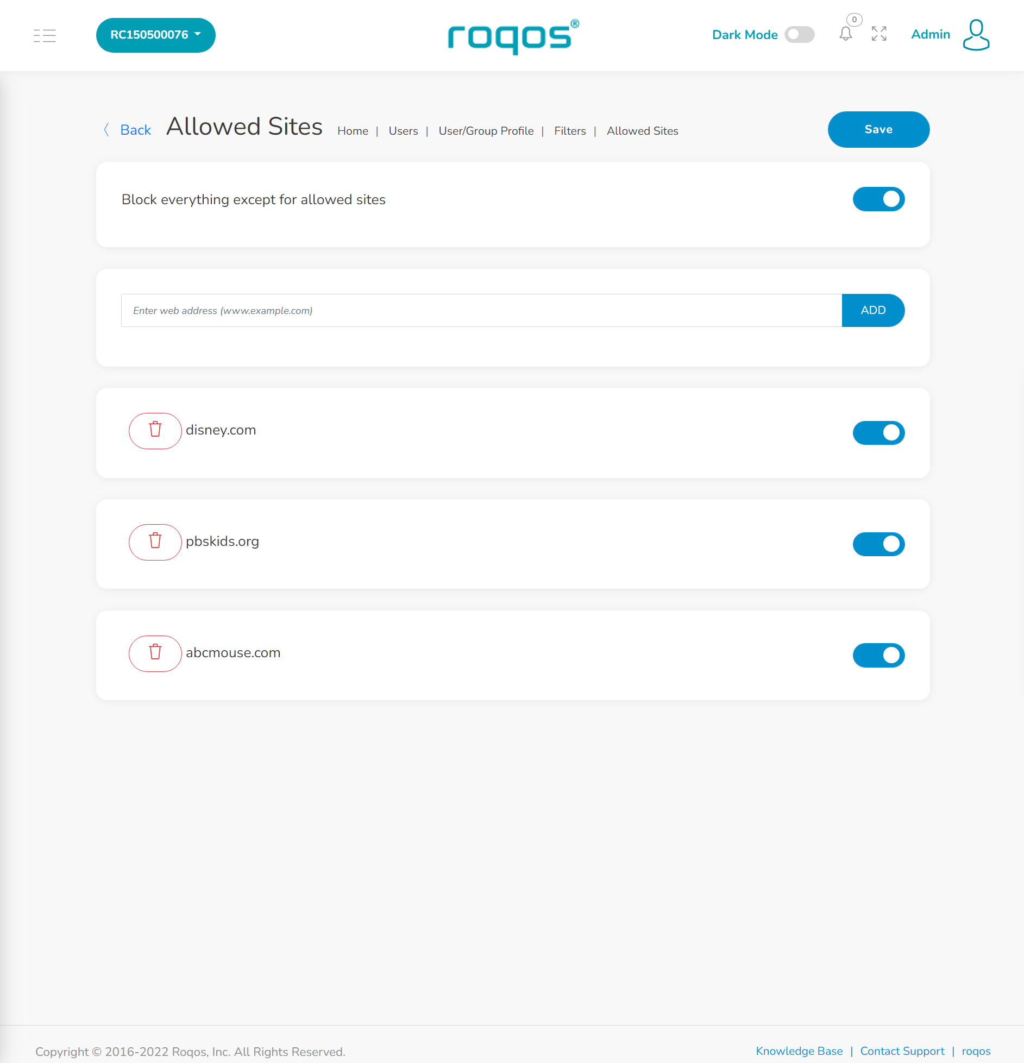Screen dimensions: 1024x1063
Task: Delete disney.com with its trash icon
Action: [155, 430]
